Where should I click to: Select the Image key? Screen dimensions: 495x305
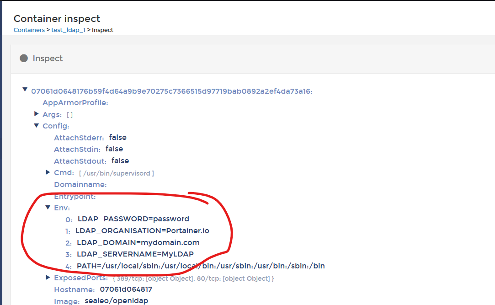tap(67, 301)
